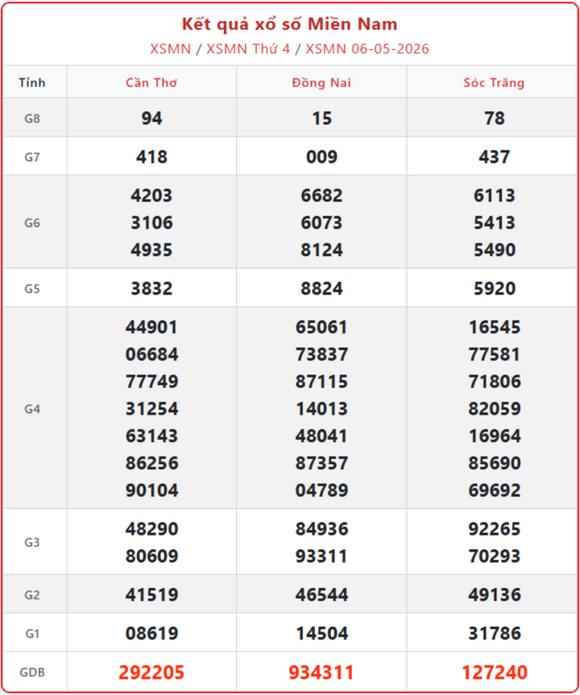The width and height of the screenshot is (580, 695).
Task: Click G6 number 6113
Action: [494, 196]
